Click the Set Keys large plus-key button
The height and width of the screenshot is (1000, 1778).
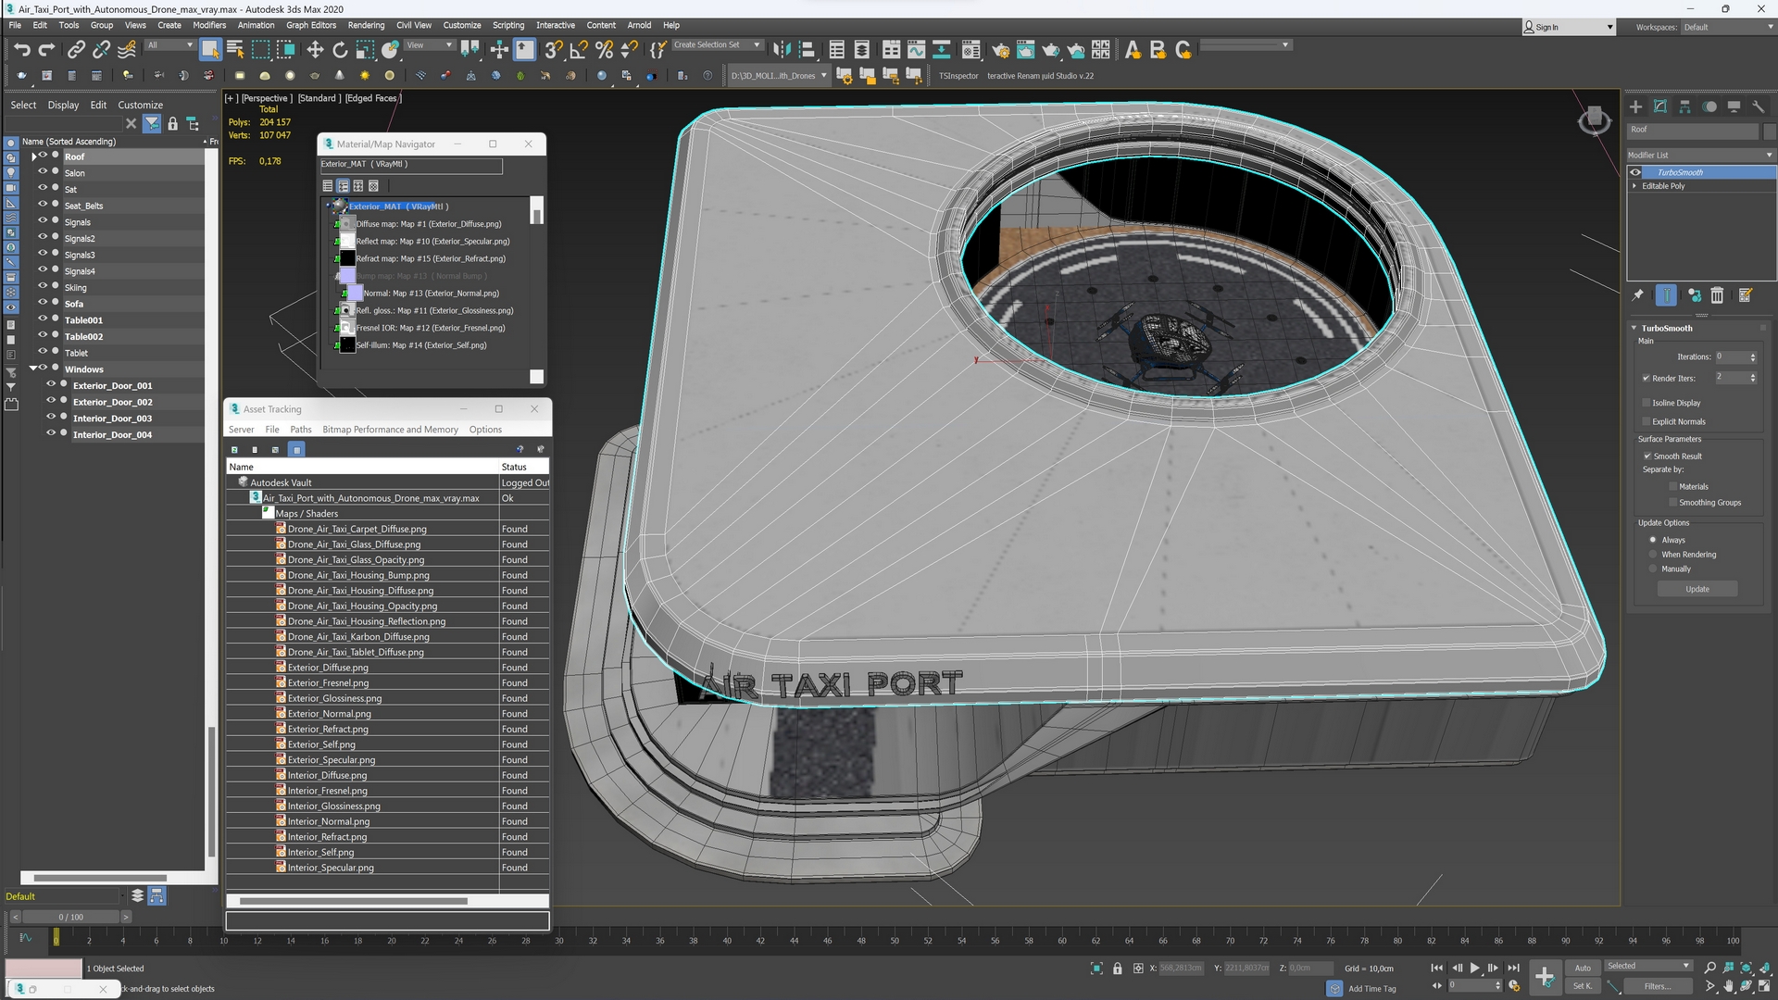(1545, 976)
